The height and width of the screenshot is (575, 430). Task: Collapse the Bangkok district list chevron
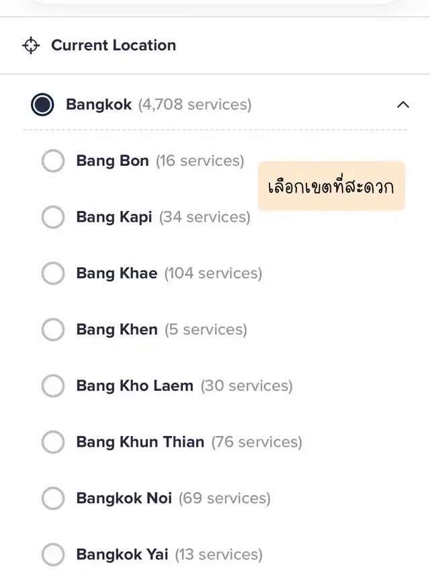(403, 105)
